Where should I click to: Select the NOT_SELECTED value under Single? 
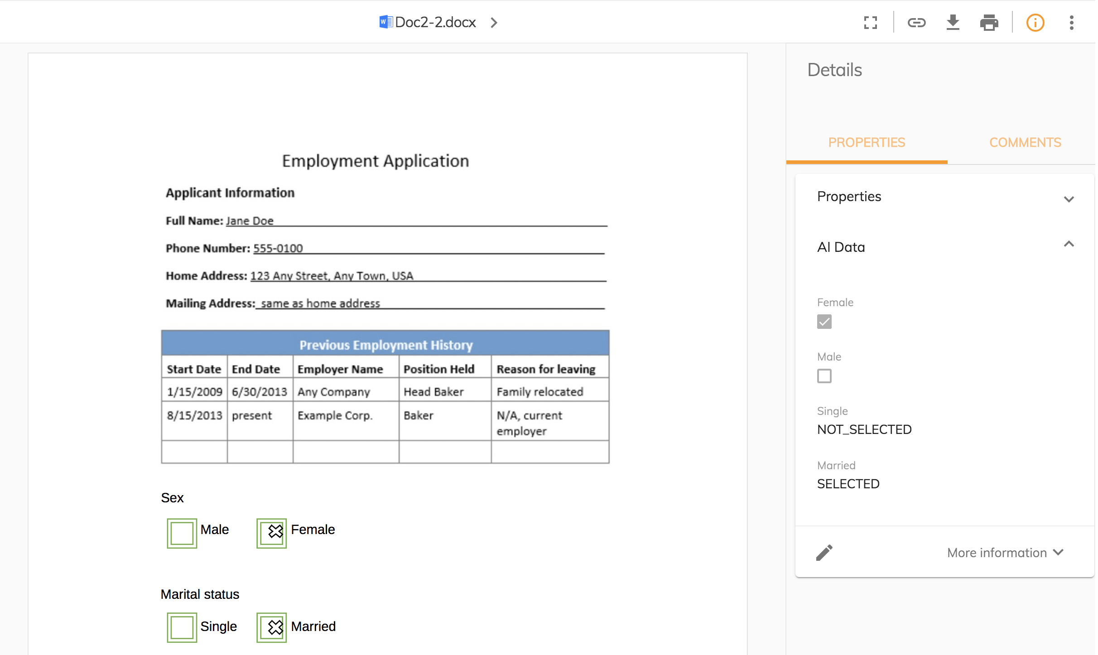click(x=864, y=429)
